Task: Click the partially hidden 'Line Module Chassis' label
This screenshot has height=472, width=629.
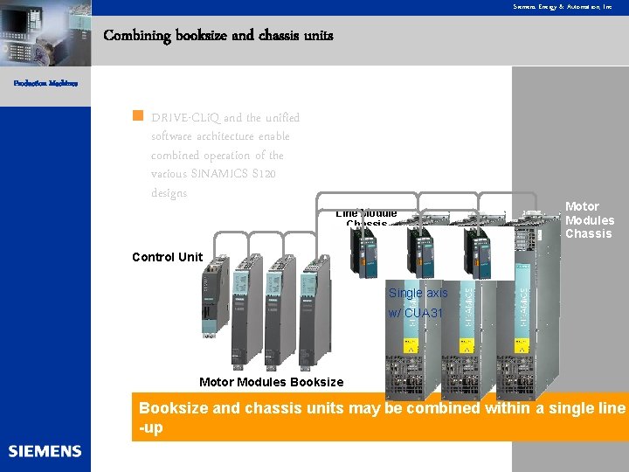Action: point(366,218)
